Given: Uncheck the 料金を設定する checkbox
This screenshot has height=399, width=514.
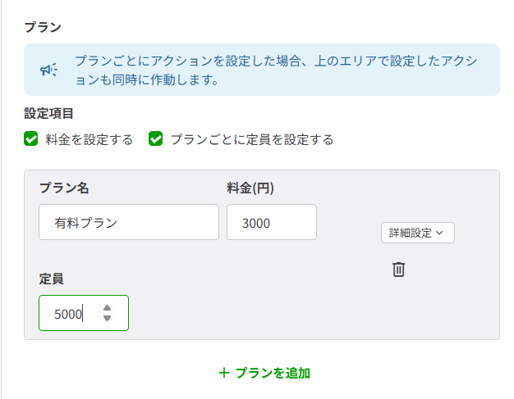Looking at the screenshot, I should coord(31,139).
